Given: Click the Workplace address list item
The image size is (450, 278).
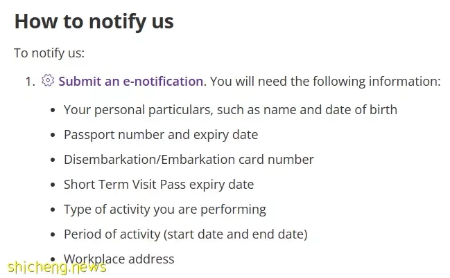Looking at the screenshot, I should pyautogui.click(x=119, y=259).
